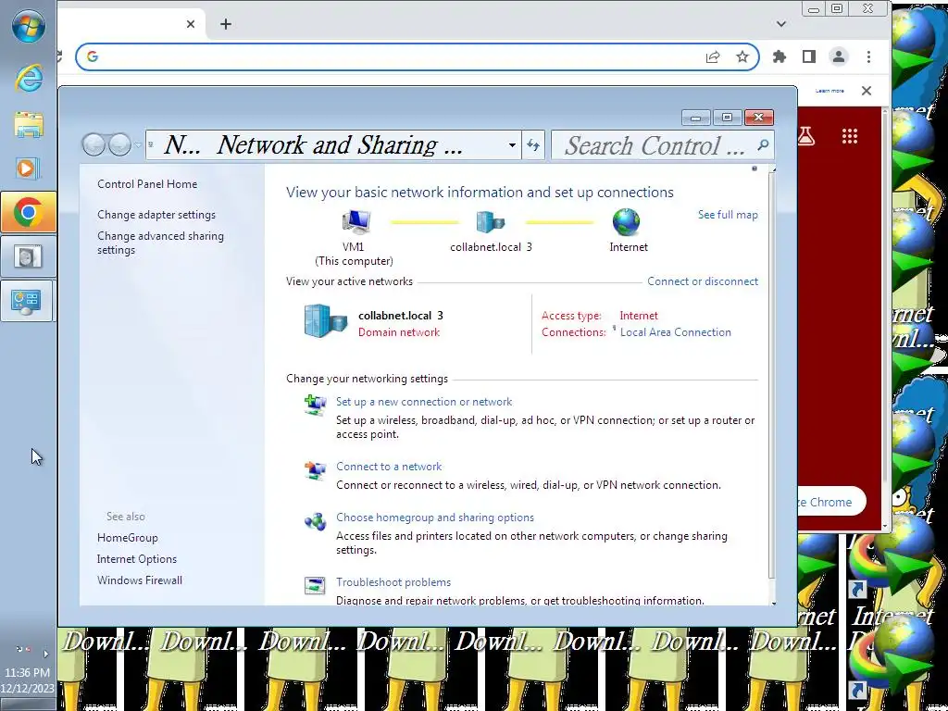This screenshot has width=948, height=711.
Task: Open Chrome extensions puzzle icon
Action: tap(780, 56)
